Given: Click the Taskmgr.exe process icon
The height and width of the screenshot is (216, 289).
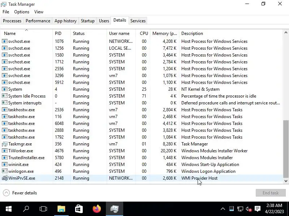Looking at the screenshot, I should click(5, 144).
